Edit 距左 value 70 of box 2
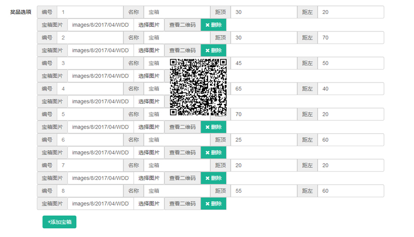The width and height of the screenshot is (414, 237). click(351, 38)
